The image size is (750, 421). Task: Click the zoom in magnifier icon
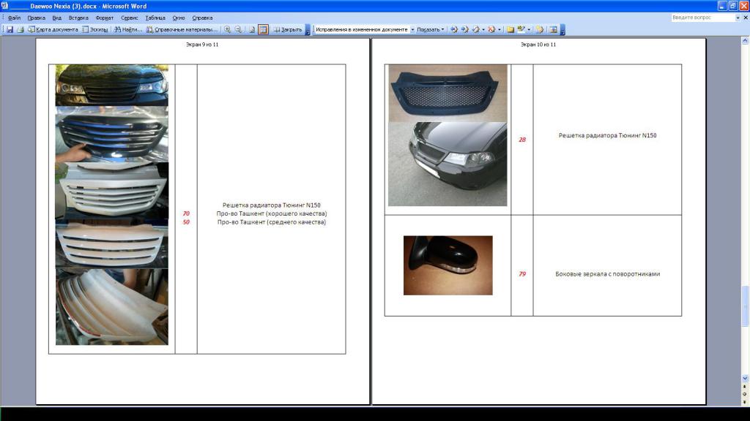click(228, 30)
